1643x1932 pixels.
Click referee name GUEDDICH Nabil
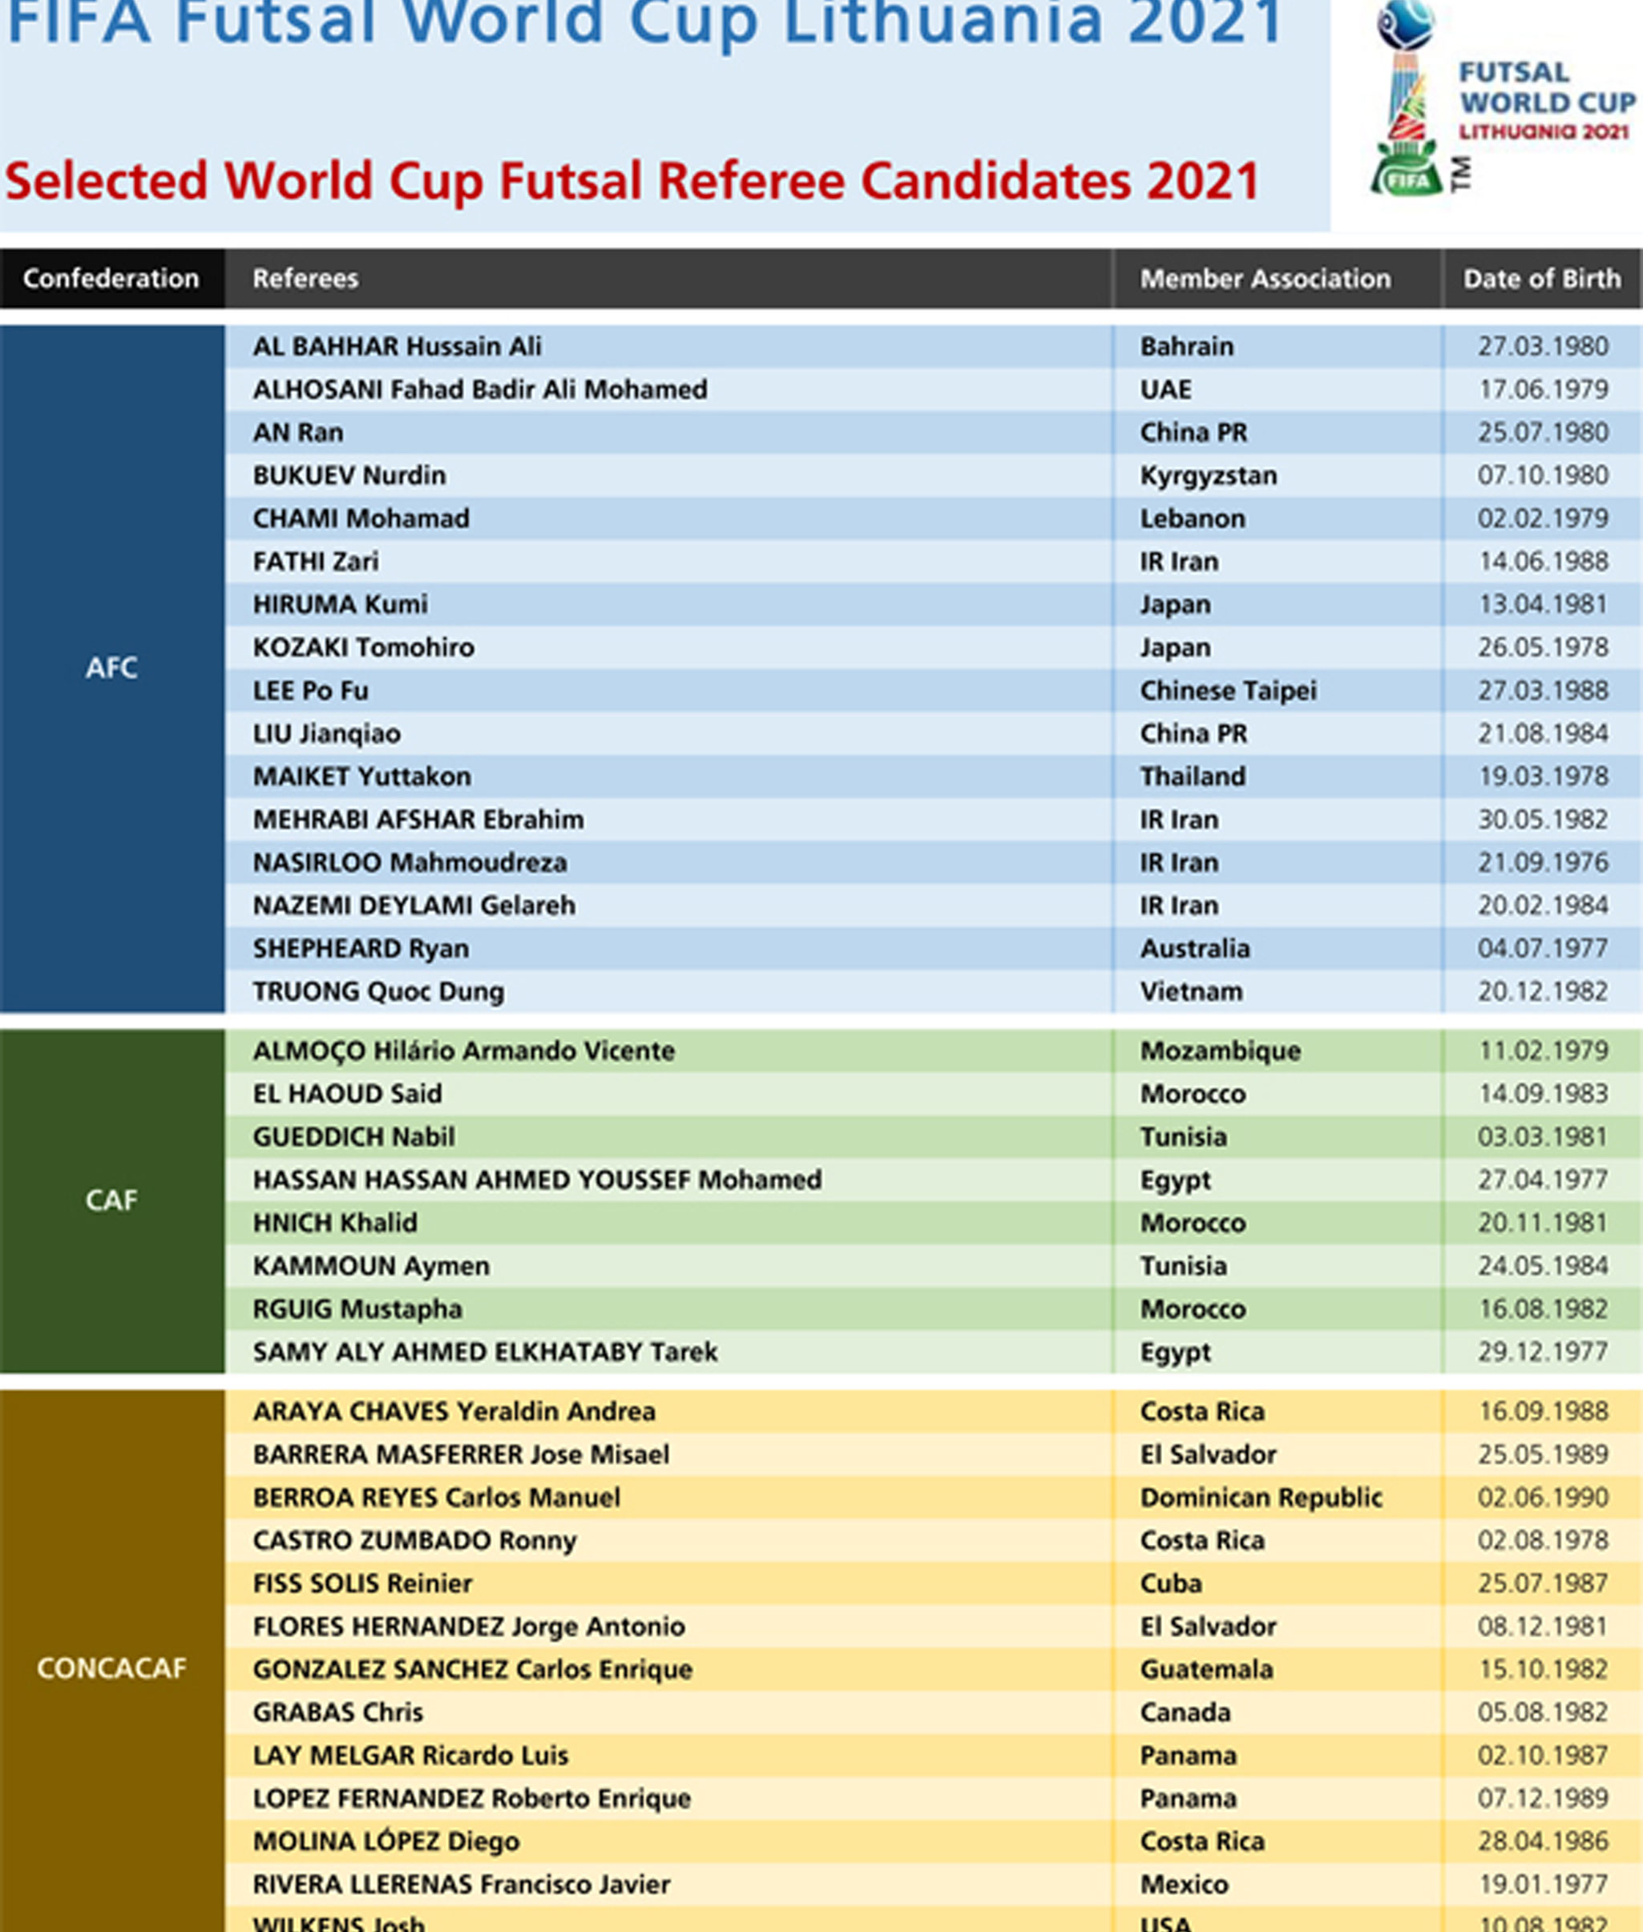[x=354, y=1137]
